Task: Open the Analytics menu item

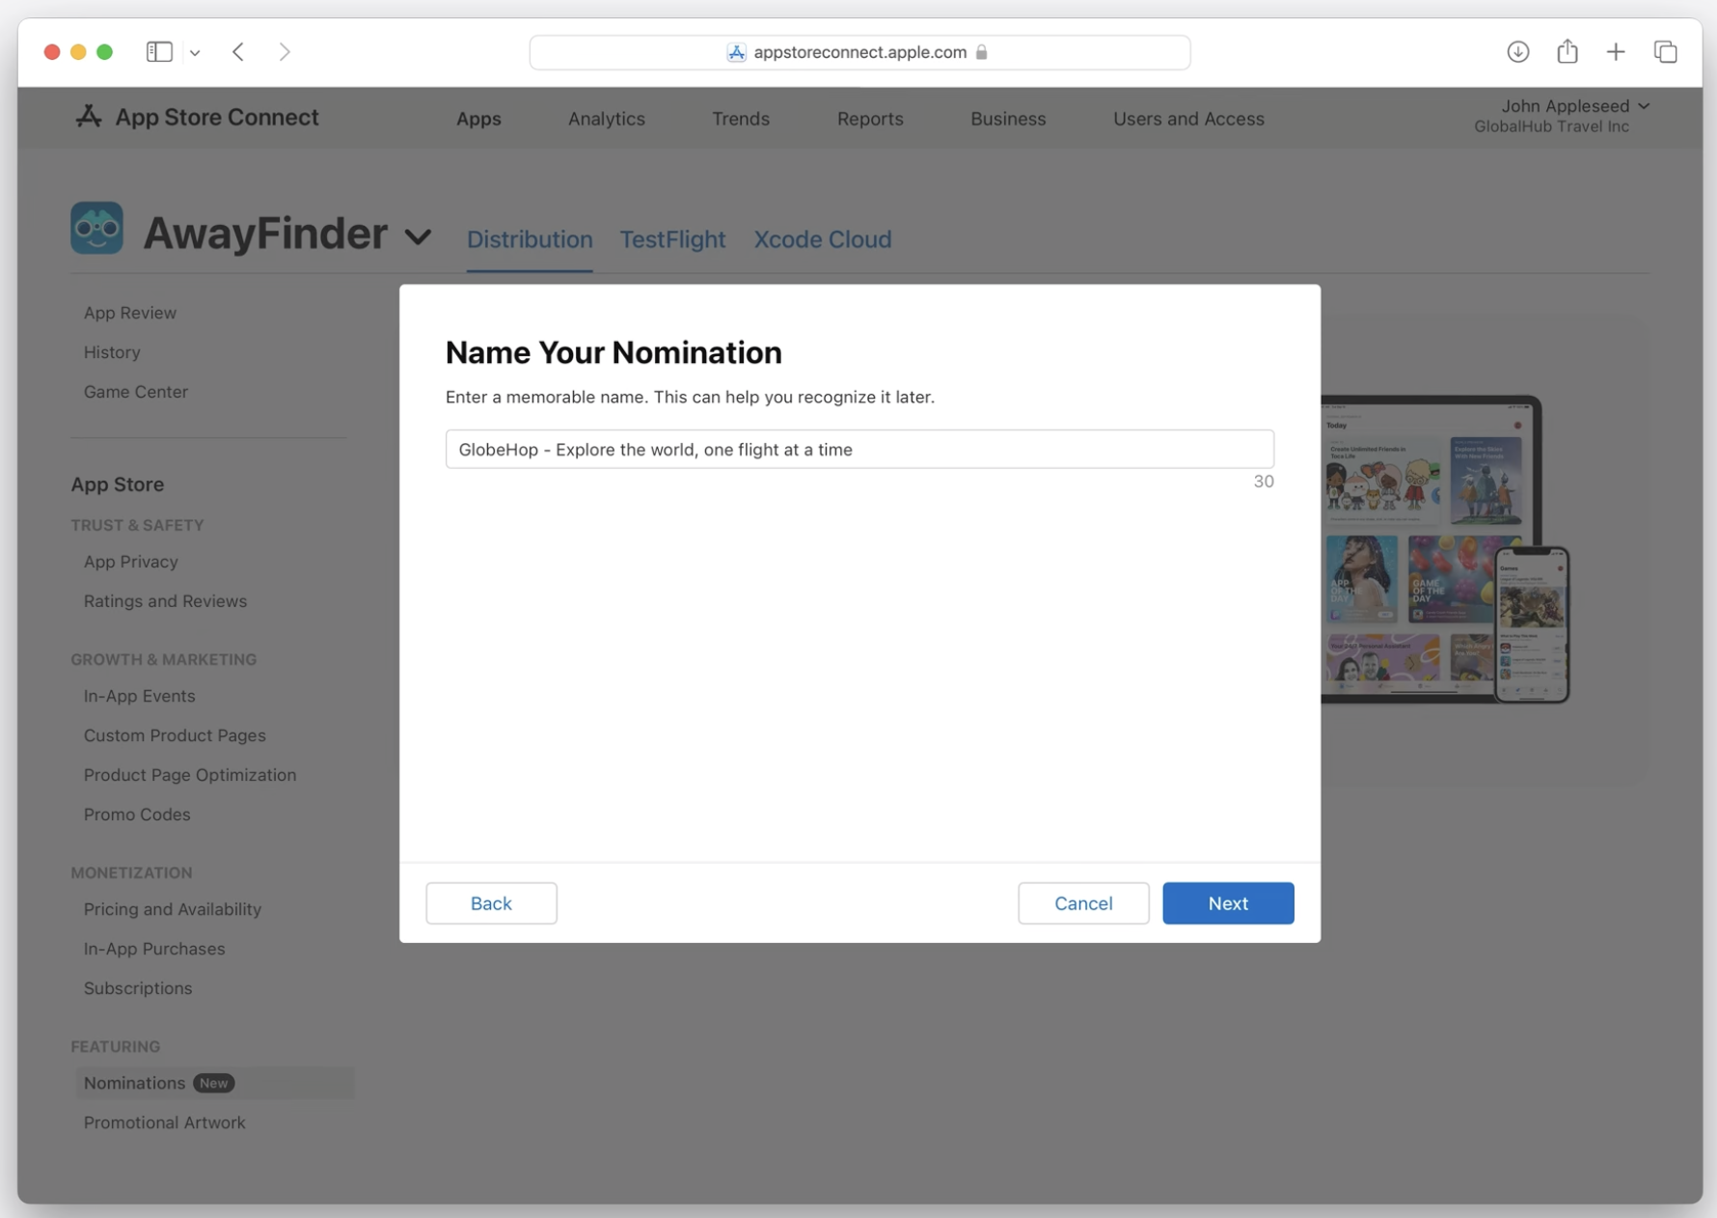Action: (x=607, y=119)
